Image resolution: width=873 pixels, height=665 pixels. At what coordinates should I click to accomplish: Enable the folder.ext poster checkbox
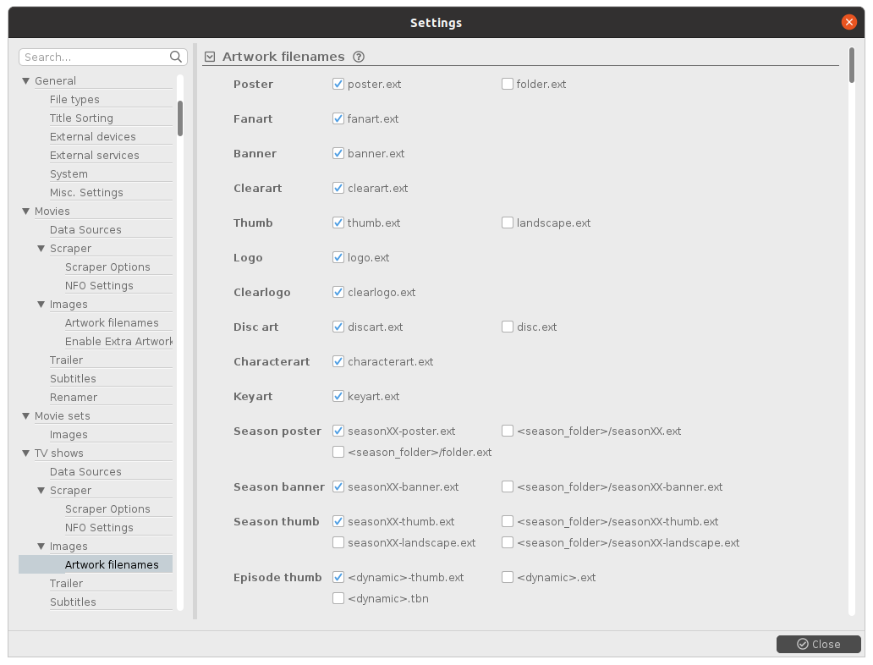tap(508, 84)
